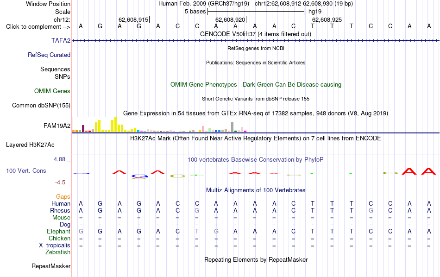Click the OMIM Genes track label

pyautogui.click(x=52, y=91)
